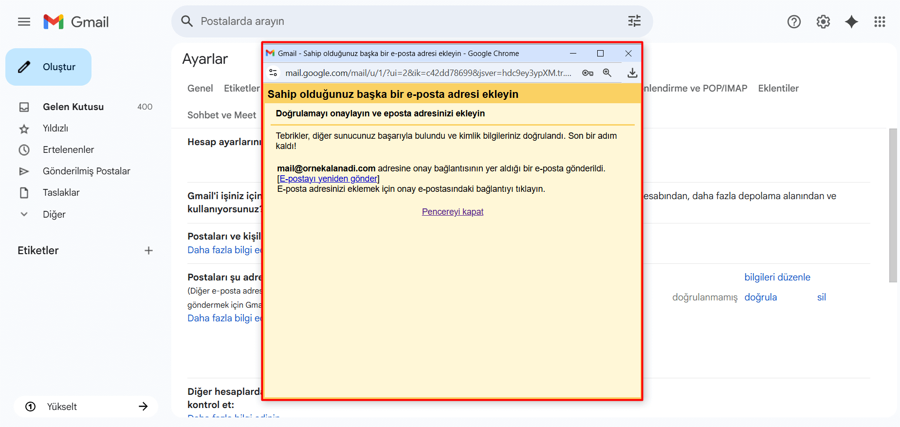Click the Gmail logo

click(76, 22)
